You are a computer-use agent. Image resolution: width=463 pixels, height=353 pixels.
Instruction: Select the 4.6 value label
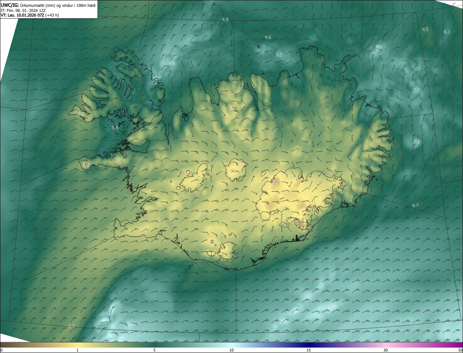(x=268, y=37)
